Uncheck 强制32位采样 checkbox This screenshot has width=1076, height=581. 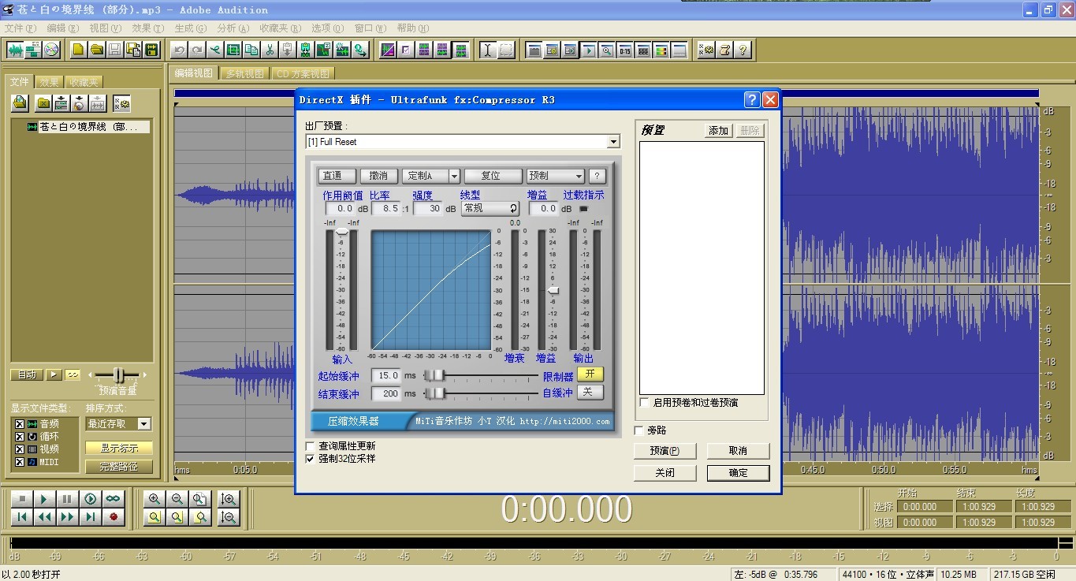[311, 458]
